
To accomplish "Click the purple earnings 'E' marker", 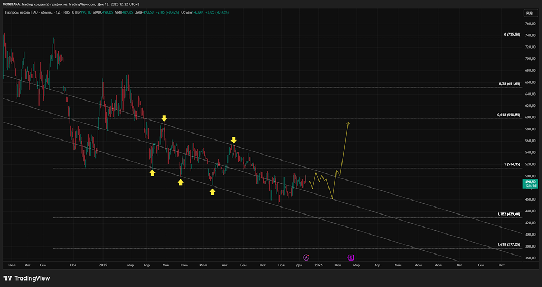I will coord(351,258).
